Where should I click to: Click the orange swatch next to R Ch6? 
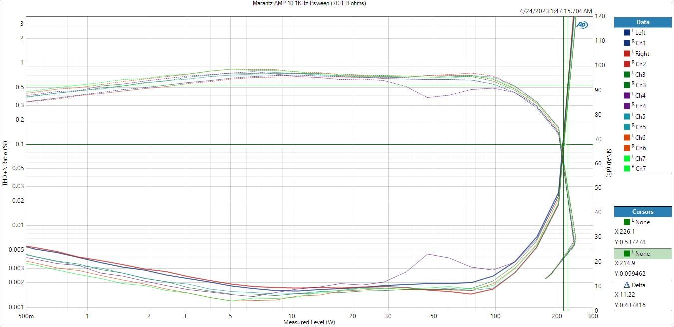pos(627,148)
